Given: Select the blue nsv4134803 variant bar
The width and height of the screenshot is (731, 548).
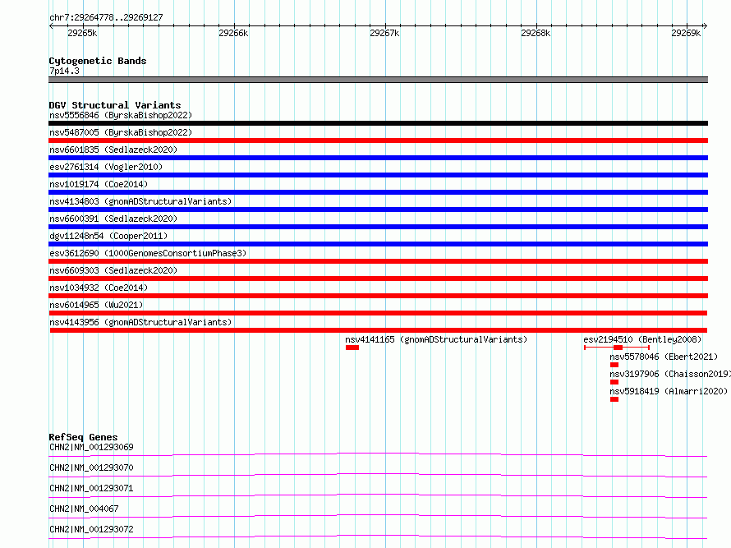Looking at the screenshot, I should (378, 210).
